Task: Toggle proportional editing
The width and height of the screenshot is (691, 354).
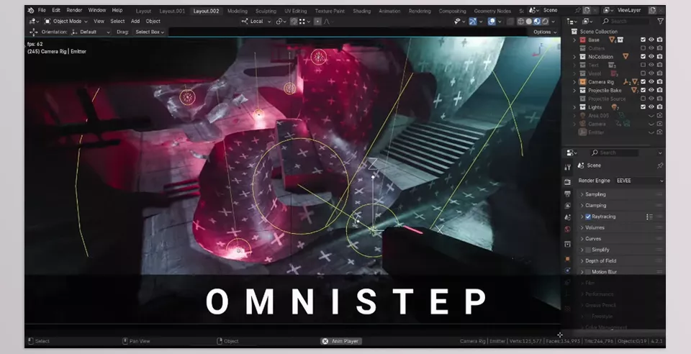Action: tap(317, 21)
